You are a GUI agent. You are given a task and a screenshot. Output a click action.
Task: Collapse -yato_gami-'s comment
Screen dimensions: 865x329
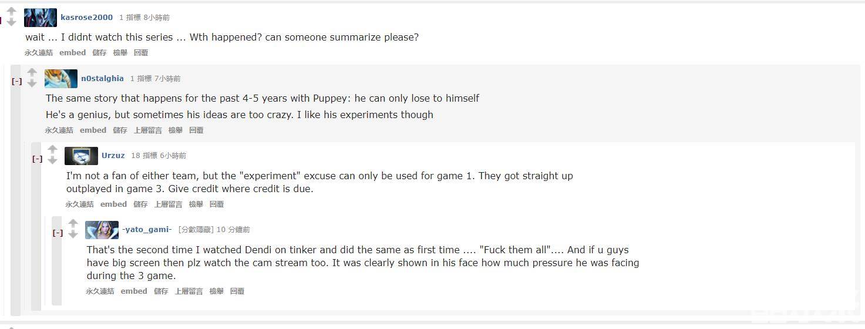click(x=58, y=233)
